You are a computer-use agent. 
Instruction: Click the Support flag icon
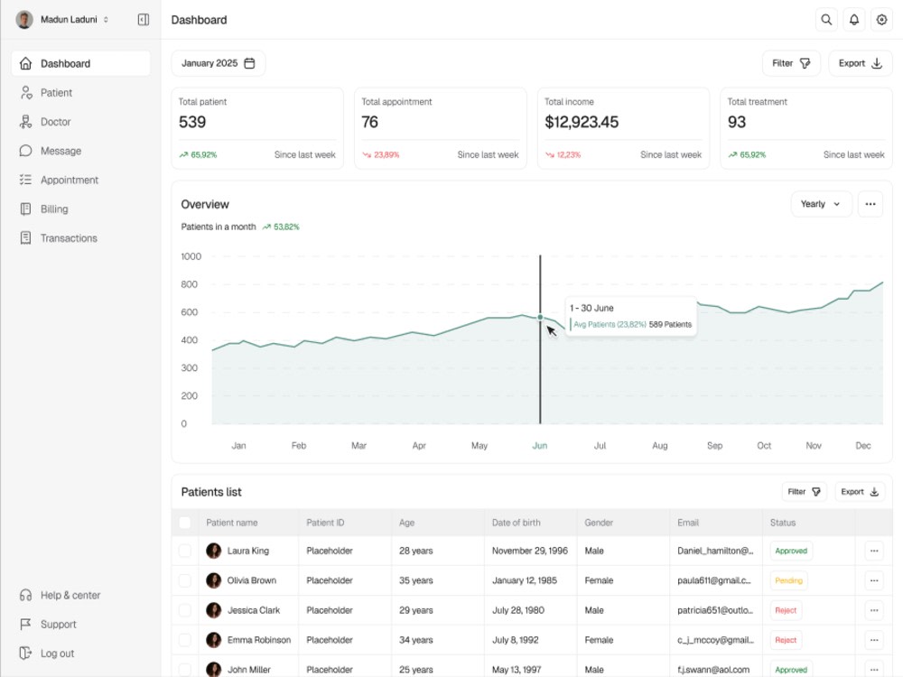(25, 624)
